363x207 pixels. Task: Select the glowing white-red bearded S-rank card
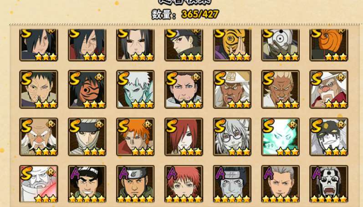[x=39, y=184]
